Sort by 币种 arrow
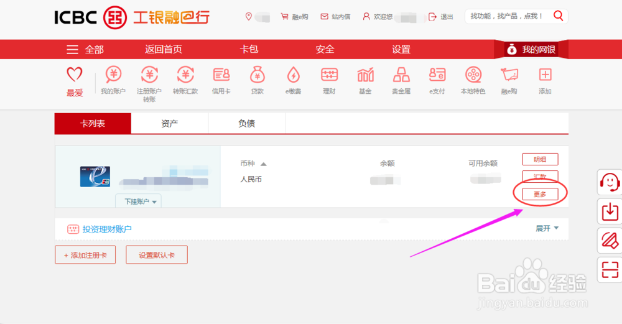The height and width of the screenshot is (324, 622). tap(263, 164)
